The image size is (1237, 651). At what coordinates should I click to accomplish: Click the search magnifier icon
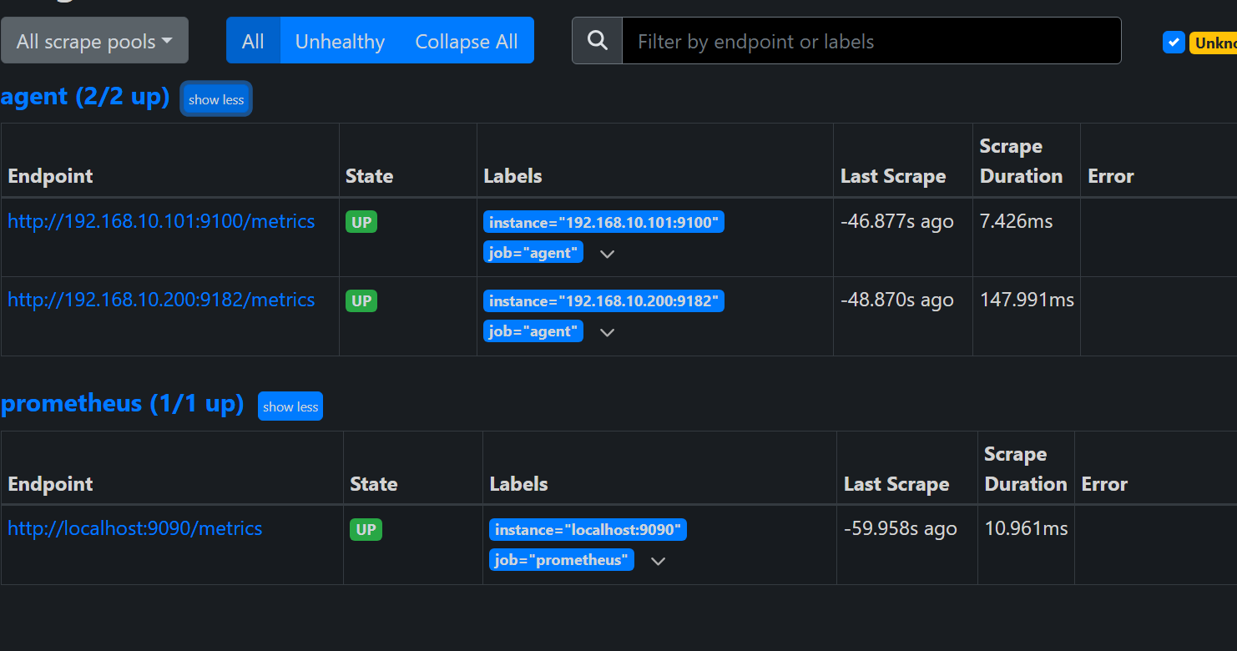click(x=597, y=41)
